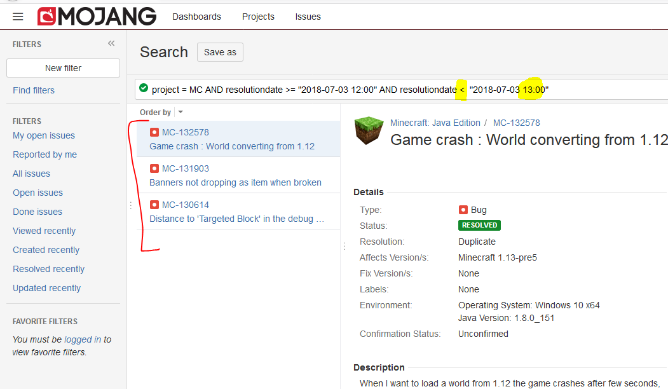This screenshot has width=668, height=389.
Task: Click into the JQL query input field
Action: [x=401, y=90]
